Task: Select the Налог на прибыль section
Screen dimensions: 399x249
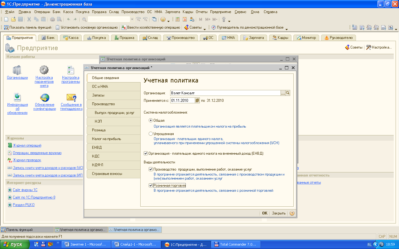Action: coord(113,139)
